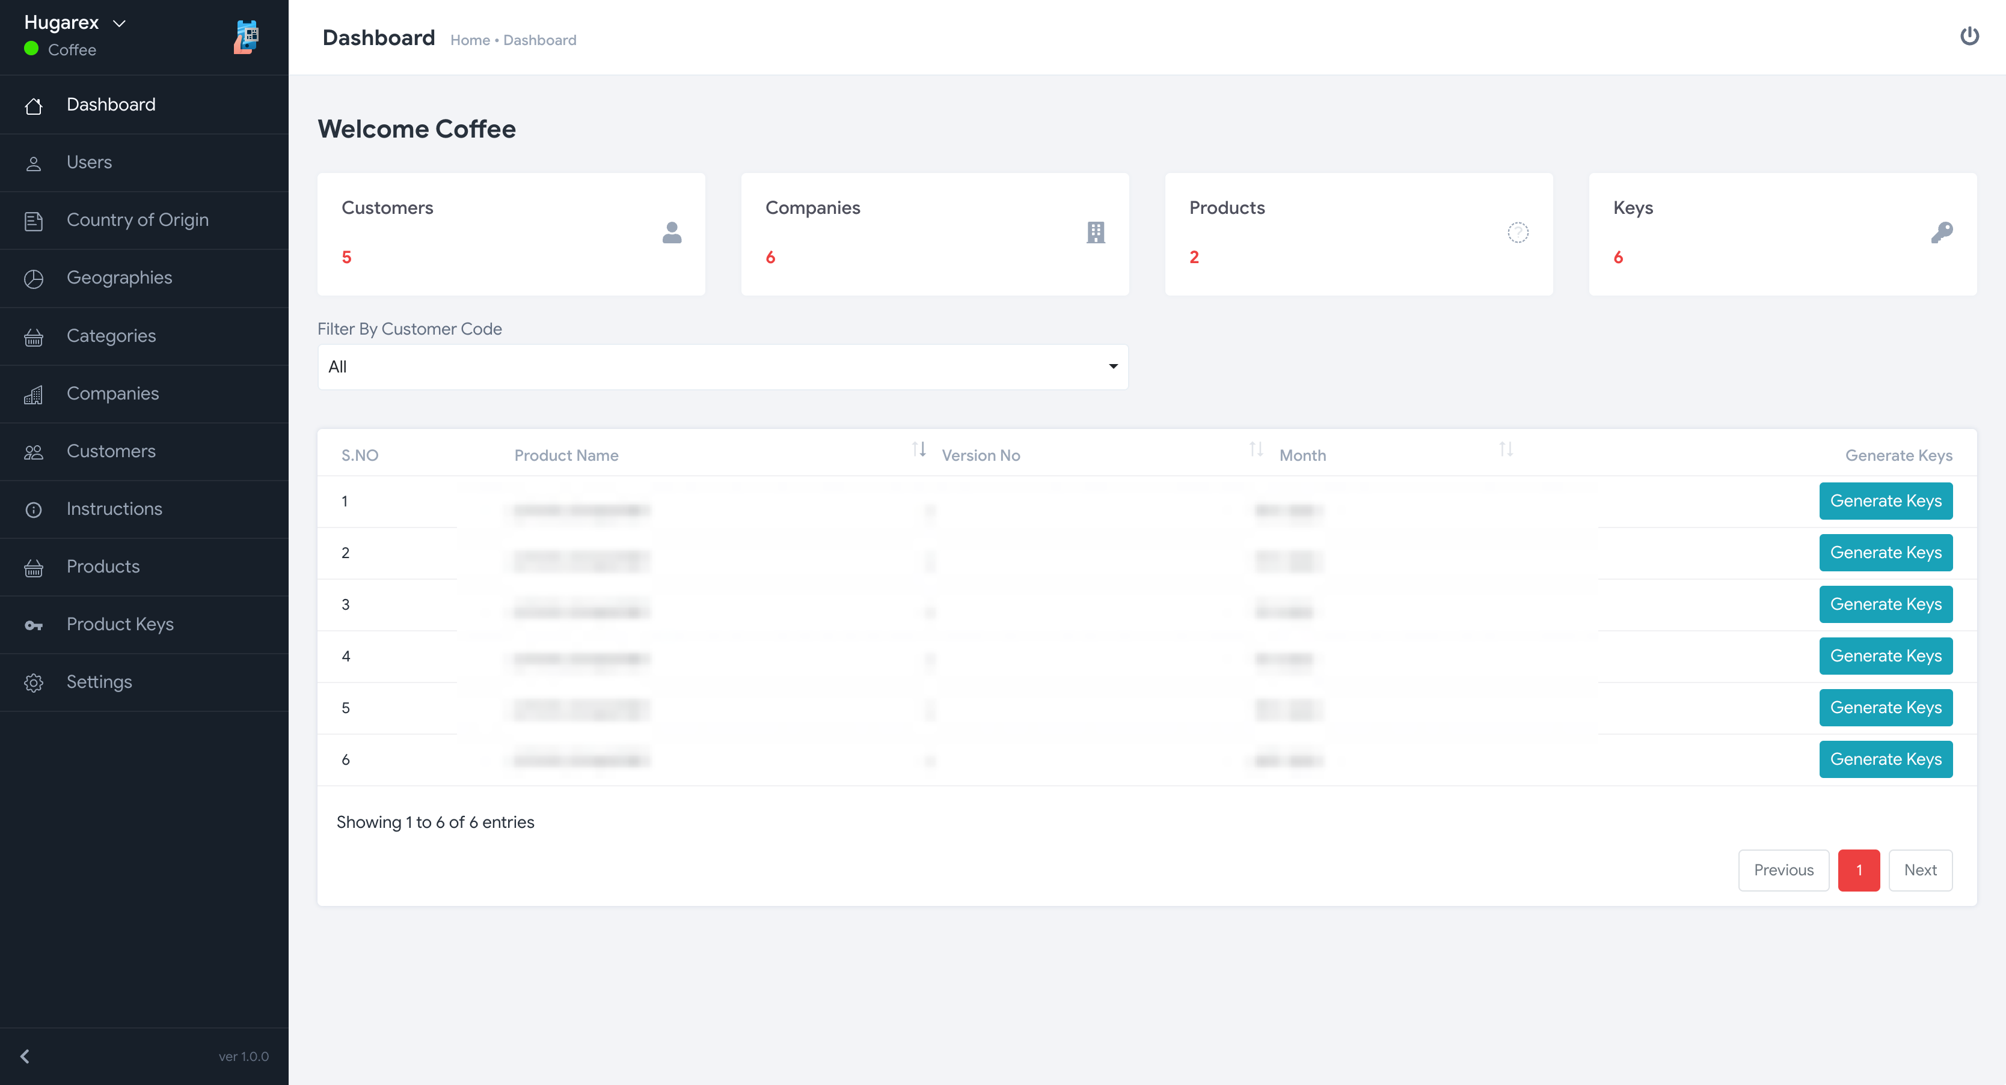The width and height of the screenshot is (2006, 1085).
Task: Collapse sidebar with left arrow icon
Action: pos(25,1056)
